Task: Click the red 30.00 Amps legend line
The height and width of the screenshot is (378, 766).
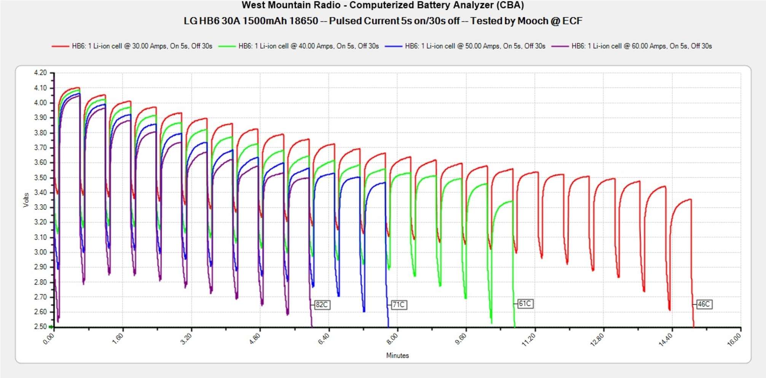Action: tap(60, 46)
